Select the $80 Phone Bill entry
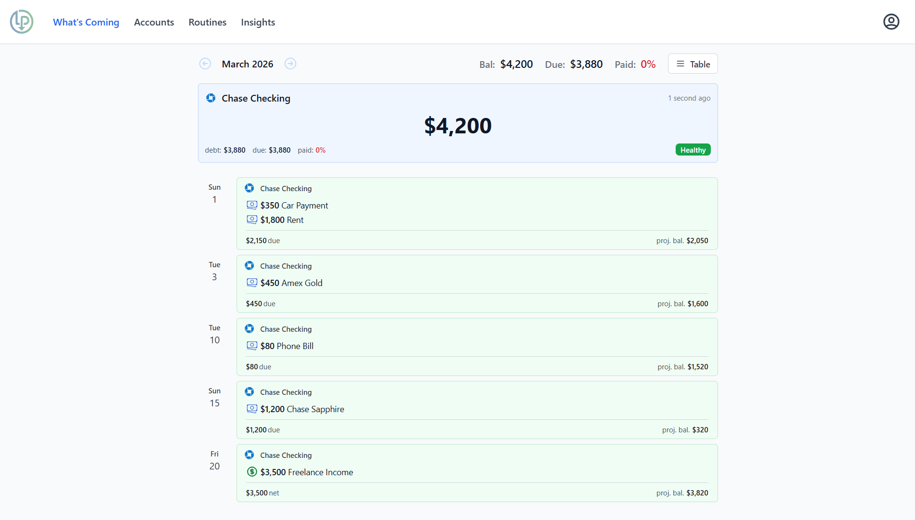 click(x=287, y=346)
